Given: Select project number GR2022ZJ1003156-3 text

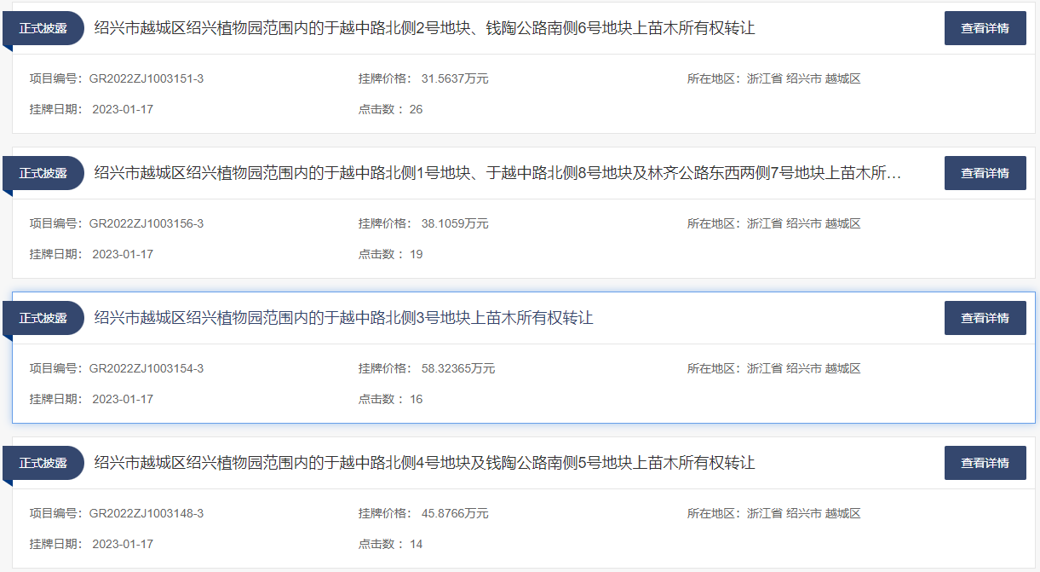Looking at the screenshot, I should coord(146,223).
